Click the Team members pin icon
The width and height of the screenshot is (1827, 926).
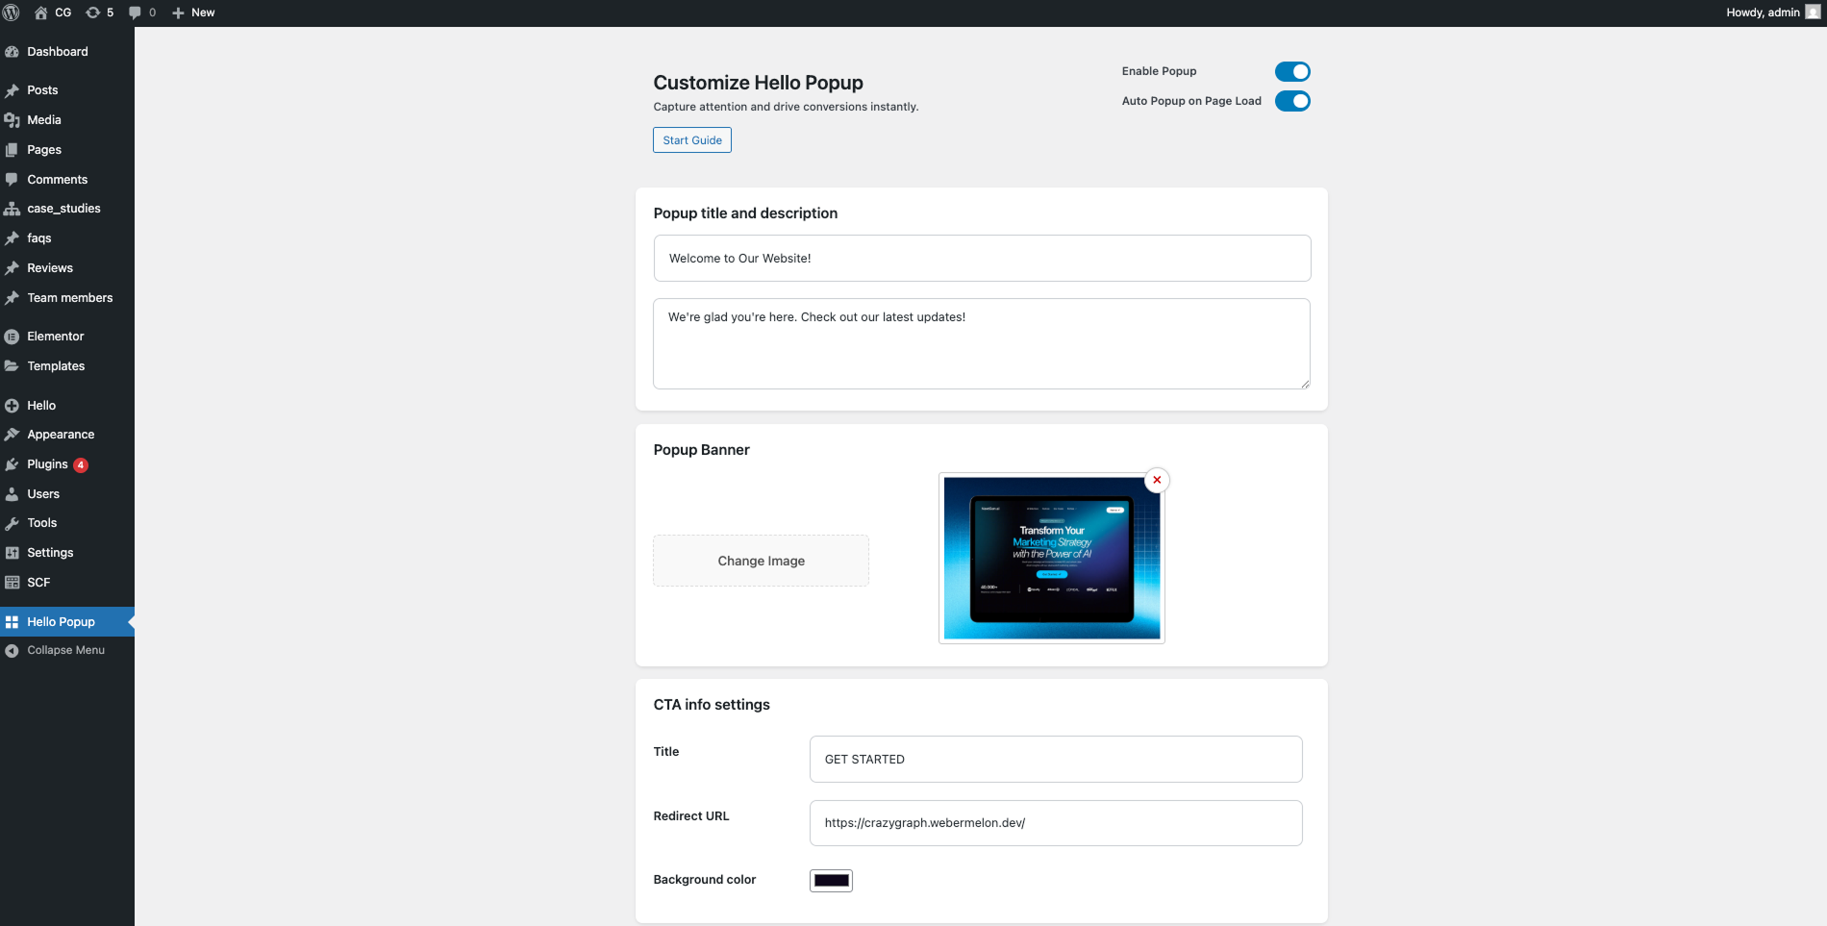click(x=12, y=298)
